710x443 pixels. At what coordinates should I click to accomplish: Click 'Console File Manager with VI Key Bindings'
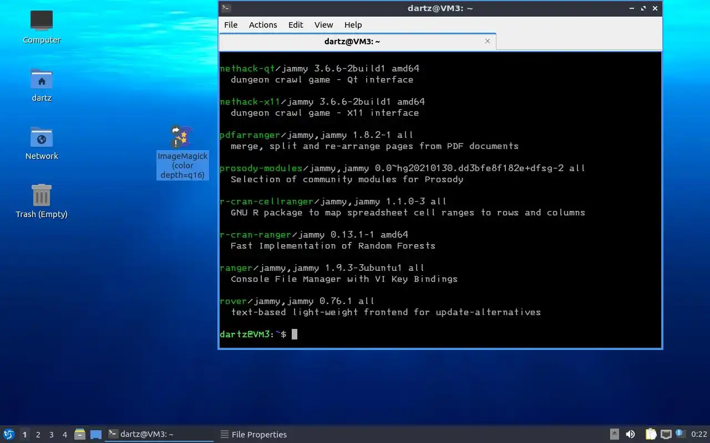coord(344,279)
